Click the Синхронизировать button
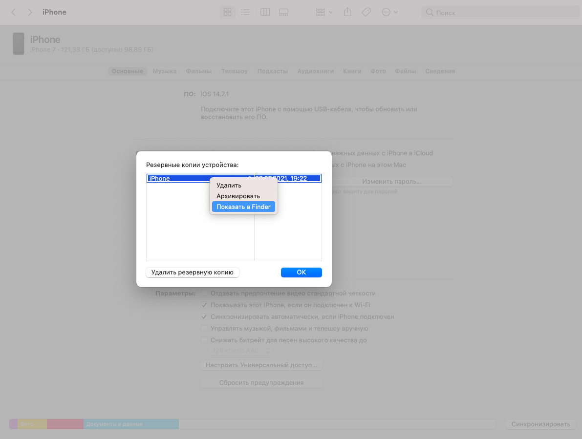 coord(540,424)
